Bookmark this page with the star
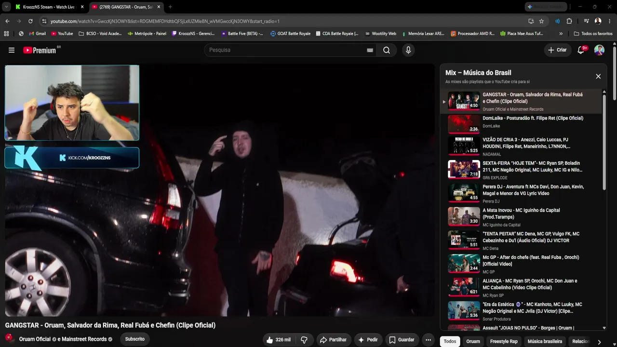This screenshot has width=617, height=347. pos(541,21)
